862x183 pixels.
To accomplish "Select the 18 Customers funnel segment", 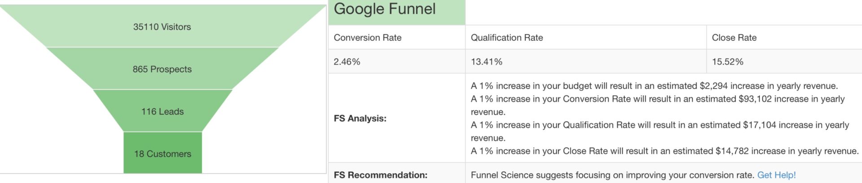I will pos(163,153).
